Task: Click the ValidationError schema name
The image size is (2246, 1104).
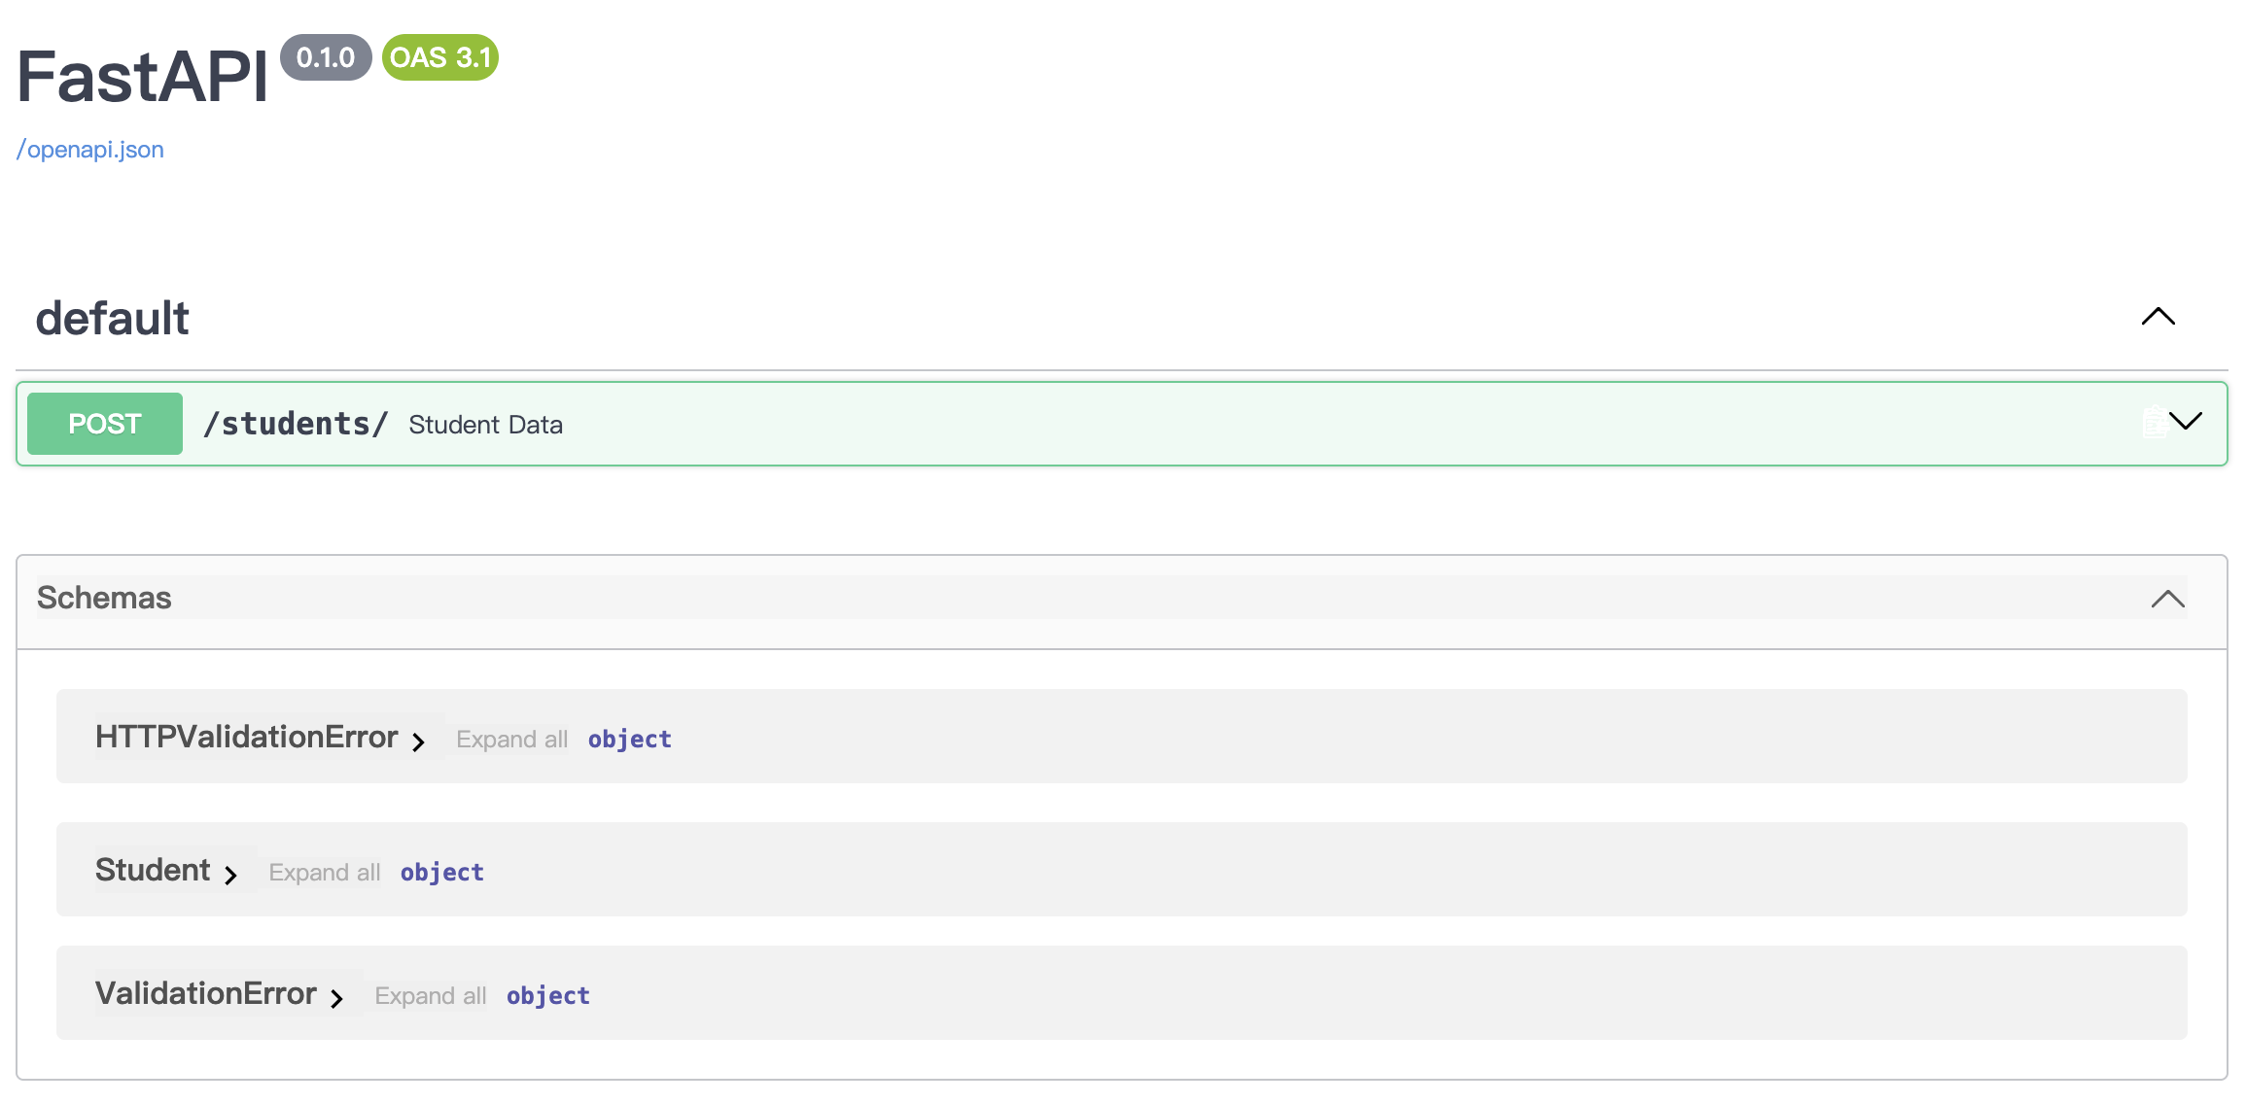Action: 206,993
